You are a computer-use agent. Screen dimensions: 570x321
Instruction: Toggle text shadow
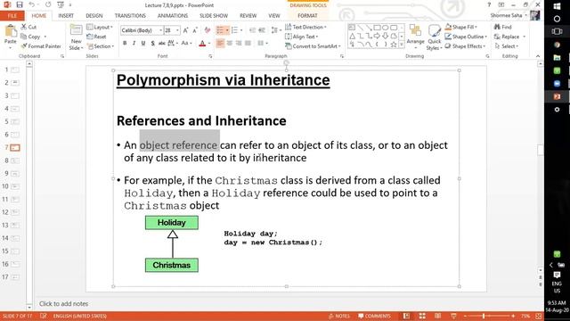coord(152,44)
